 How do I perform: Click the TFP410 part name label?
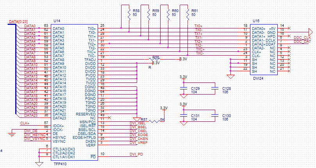pos(60,164)
